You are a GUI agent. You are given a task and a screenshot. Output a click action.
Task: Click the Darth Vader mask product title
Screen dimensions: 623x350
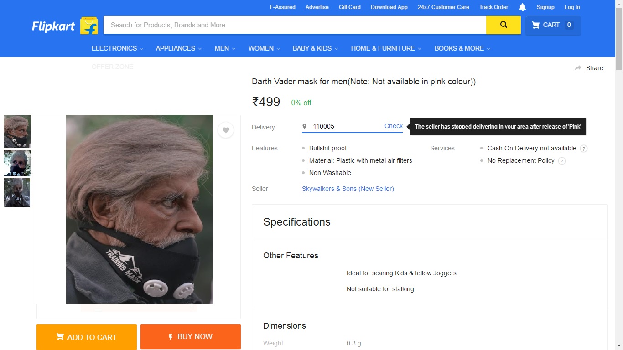click(x=364, y=82)
